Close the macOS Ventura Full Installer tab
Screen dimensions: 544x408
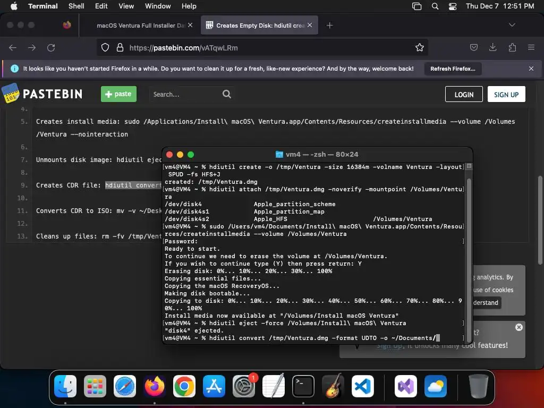[190, 25]
